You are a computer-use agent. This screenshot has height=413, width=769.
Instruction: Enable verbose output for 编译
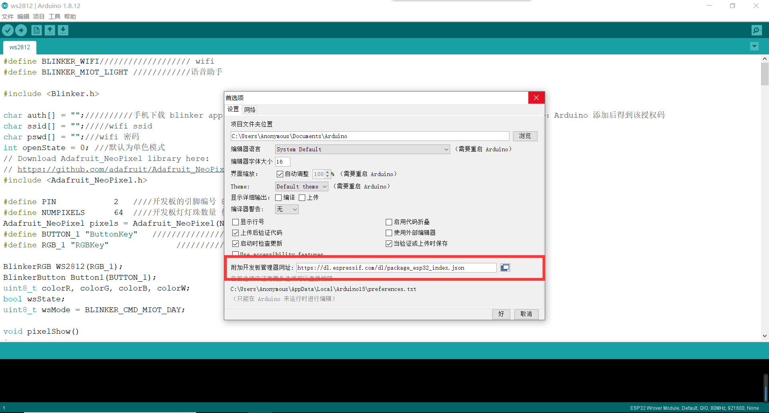[x=278, y=198]
